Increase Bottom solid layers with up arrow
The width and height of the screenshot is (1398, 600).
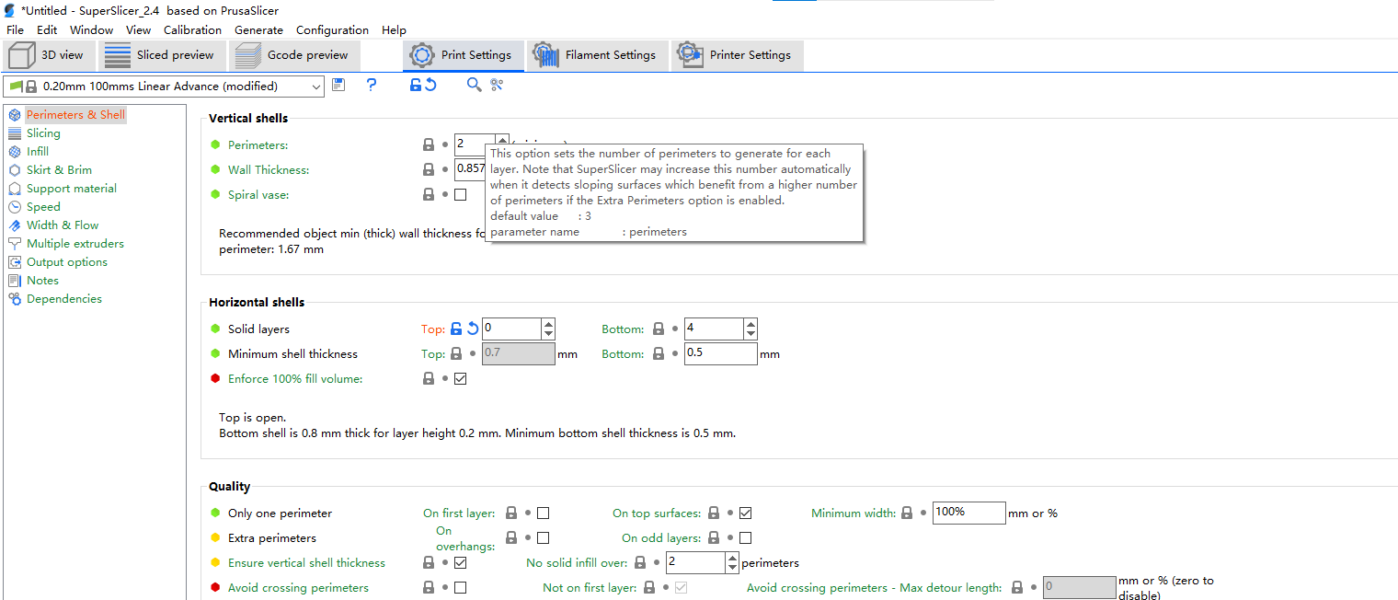point(751,324)
